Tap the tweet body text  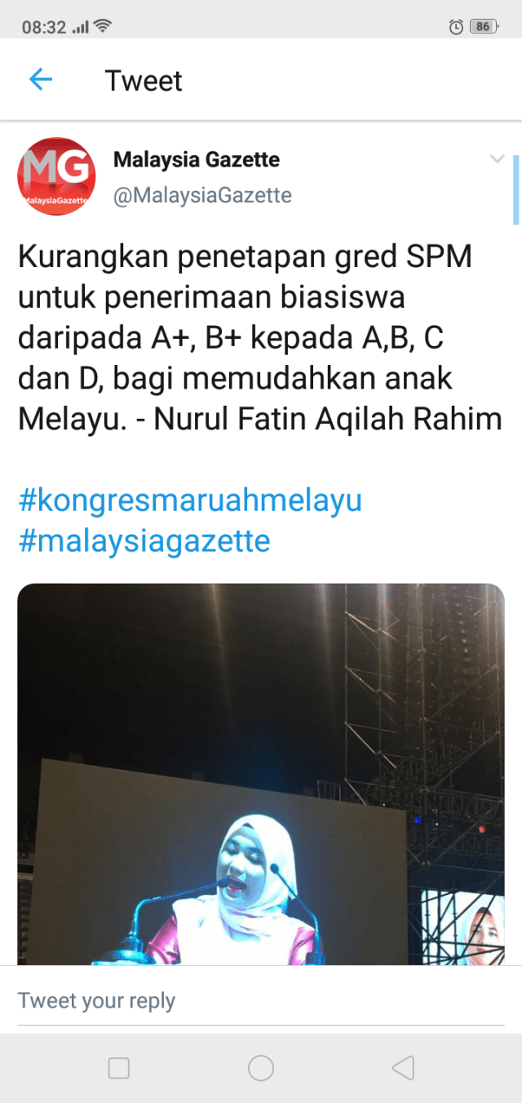pyautogui.click(x=259, y=338)
